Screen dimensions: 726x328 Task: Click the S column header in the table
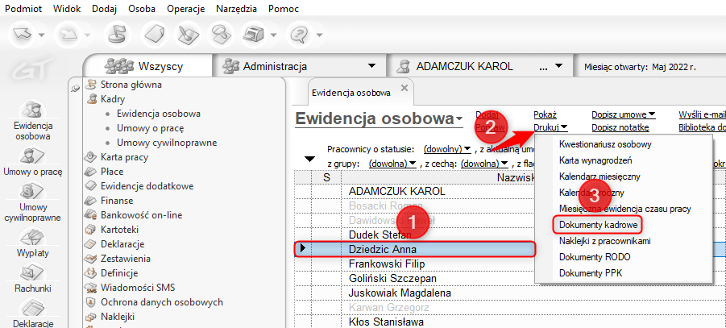(x=326, y=177)
